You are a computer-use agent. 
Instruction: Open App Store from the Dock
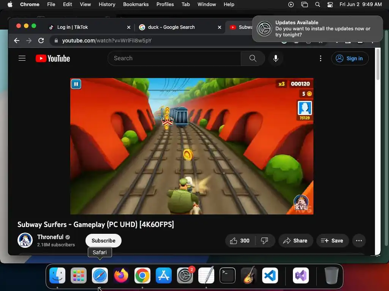(x=164, y=275)
